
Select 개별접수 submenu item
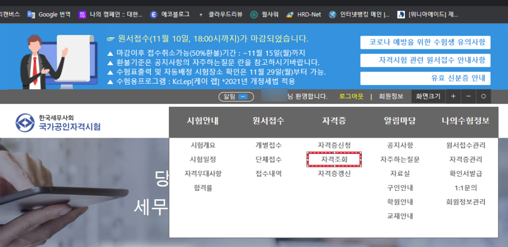click(x=269, y=146)
